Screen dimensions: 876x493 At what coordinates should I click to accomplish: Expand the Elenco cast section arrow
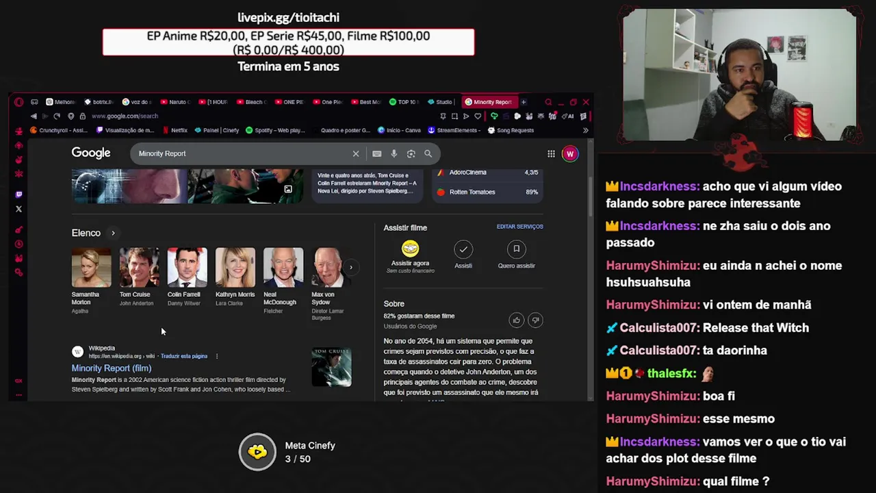pyautogui.click(x=113, y=233)
